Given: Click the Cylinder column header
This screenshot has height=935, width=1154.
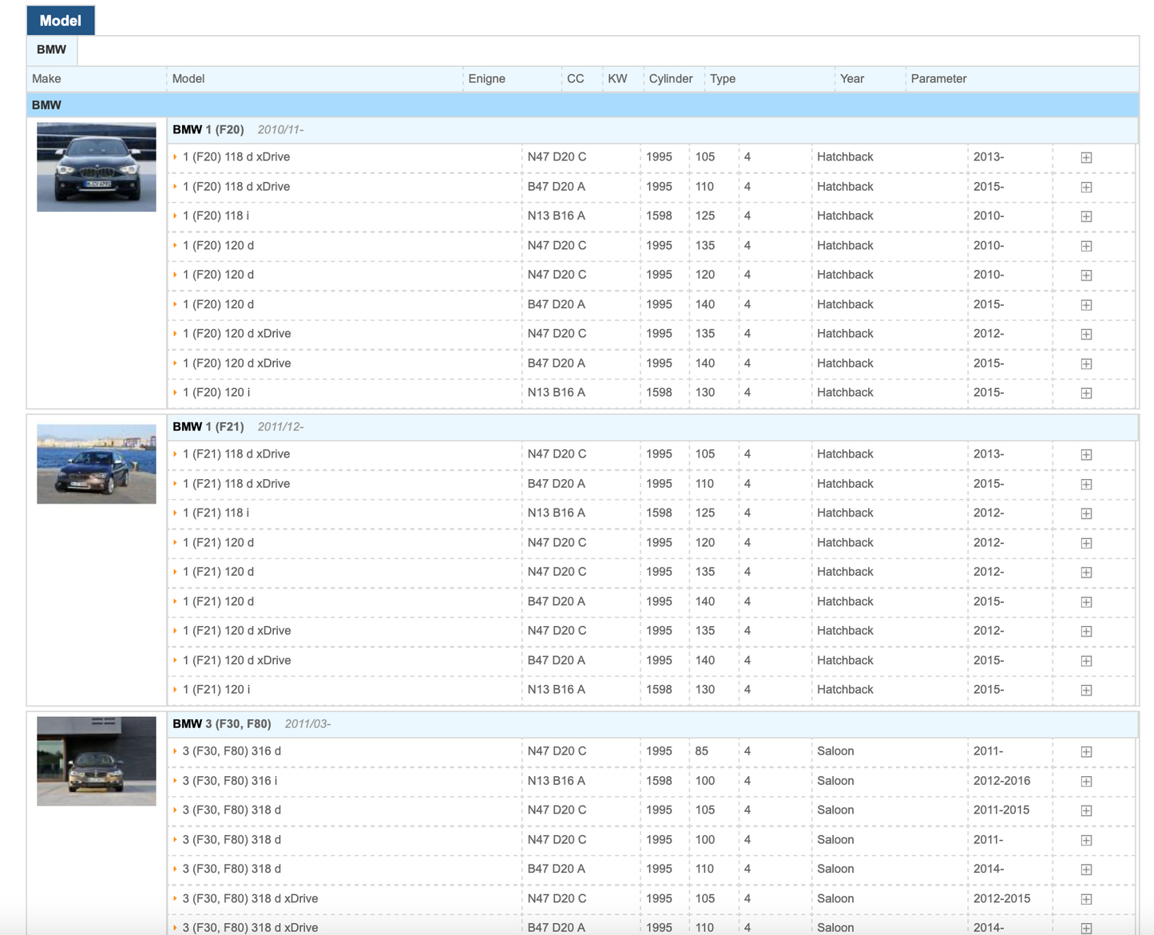Looking at the screenshot, I should (x=671, y=78).
